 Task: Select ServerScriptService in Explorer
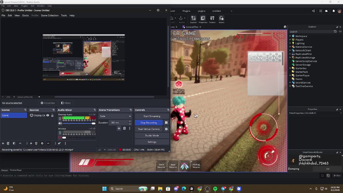pyautogui.click(x=306, y=61)
